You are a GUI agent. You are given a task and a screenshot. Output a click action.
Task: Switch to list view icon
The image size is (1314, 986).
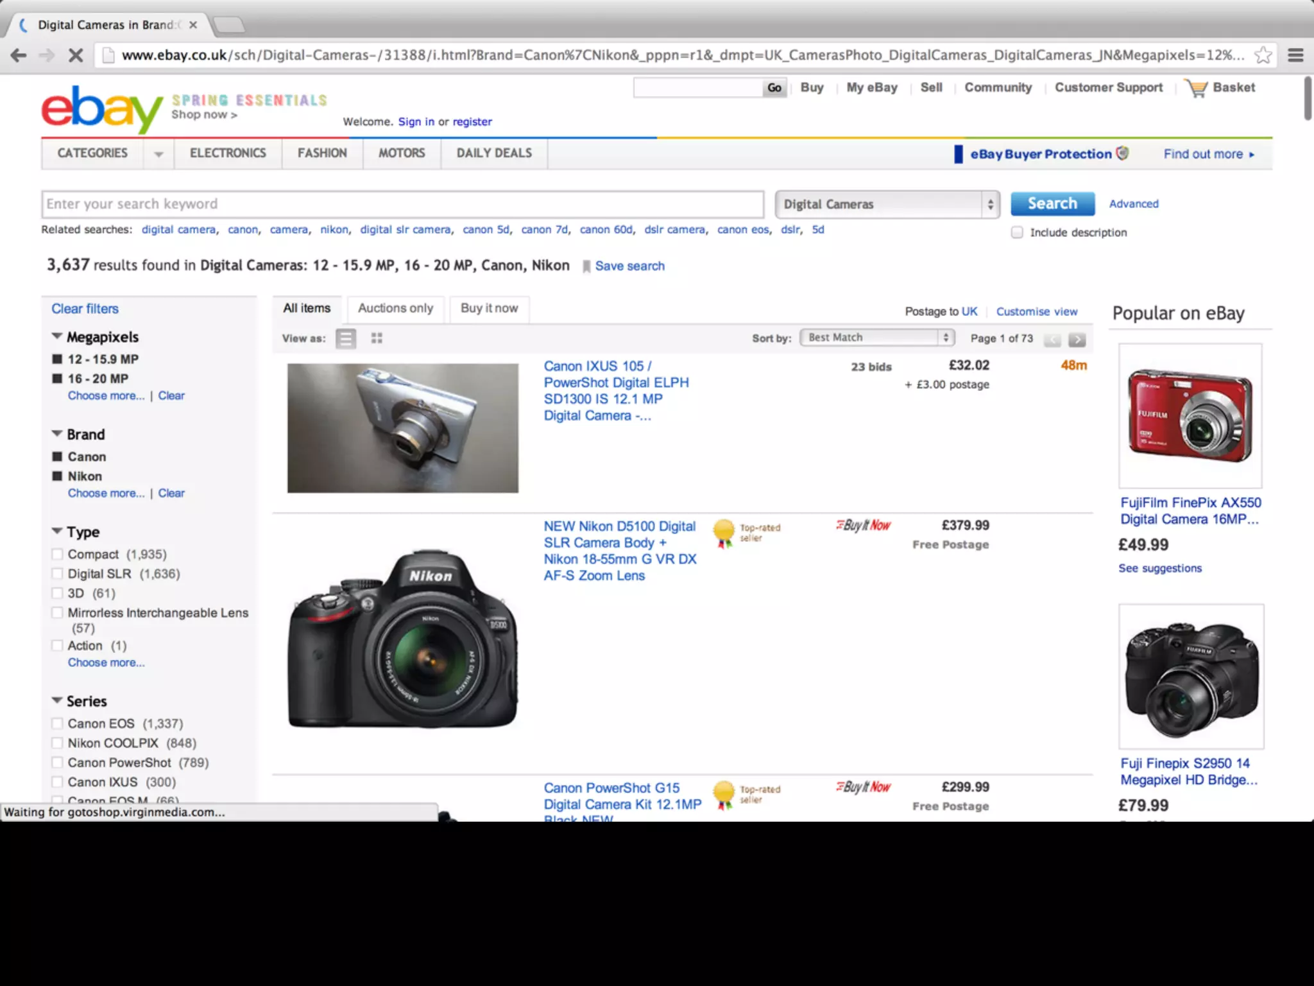(x=346, y=338)
